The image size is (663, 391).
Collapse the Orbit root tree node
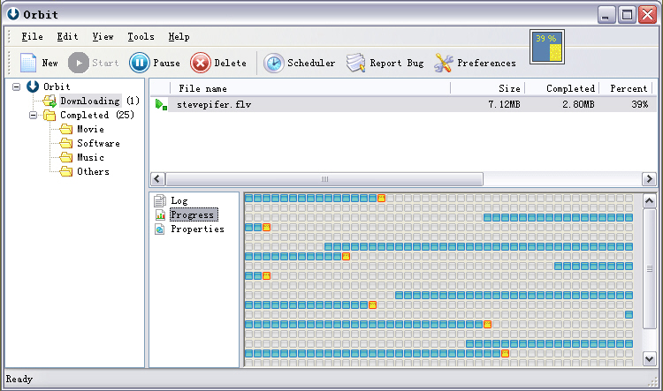tap(18, 86)
